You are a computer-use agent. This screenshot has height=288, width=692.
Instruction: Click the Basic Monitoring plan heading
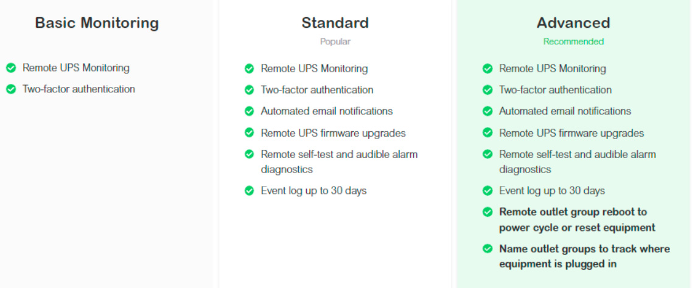tap(97, 23)
